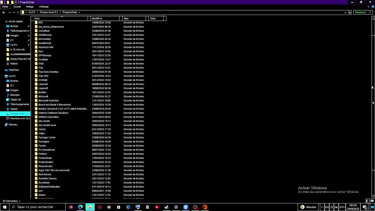This screenshot has height=211, width=375.
Task: Sort by the Taille column header
Action: tap(156, 18)
